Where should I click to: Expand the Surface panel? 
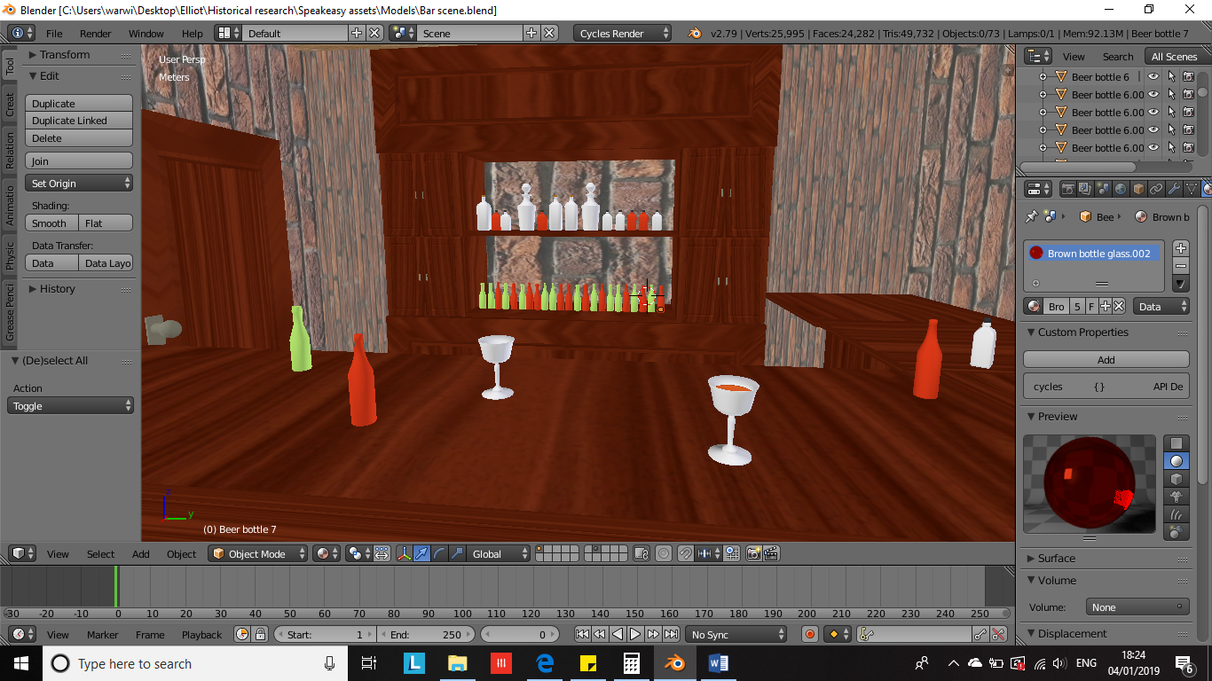pyautogui.click(x=1056, y=559)
